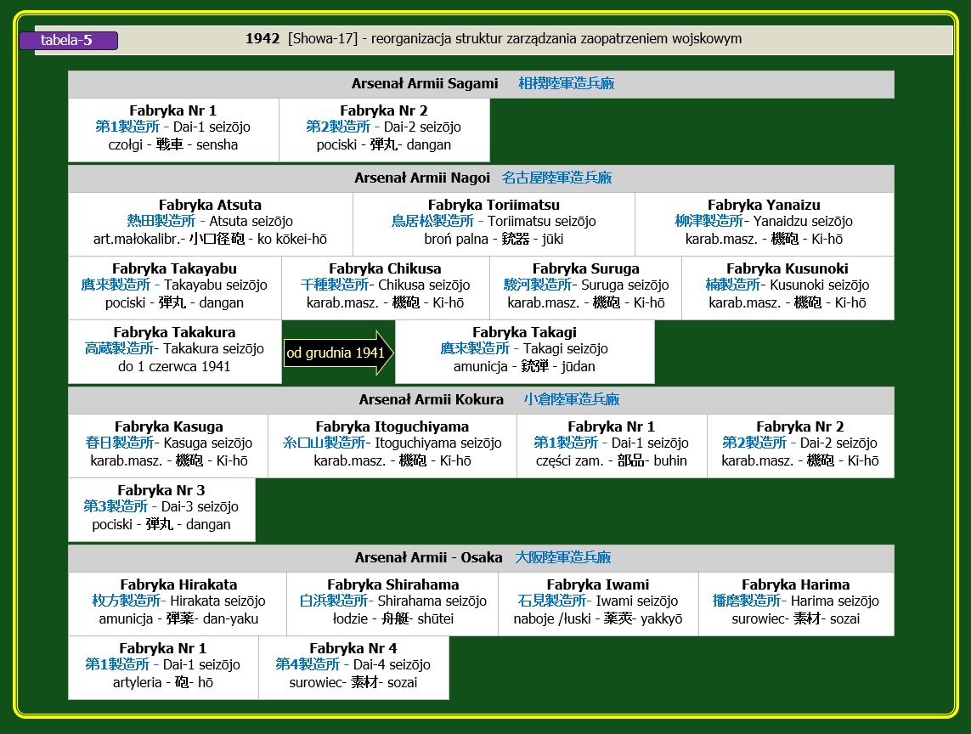Click the 1942 Showa-17 title bar

coord(493,39)
